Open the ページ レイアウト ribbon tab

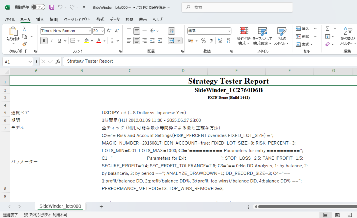point(77,20)
